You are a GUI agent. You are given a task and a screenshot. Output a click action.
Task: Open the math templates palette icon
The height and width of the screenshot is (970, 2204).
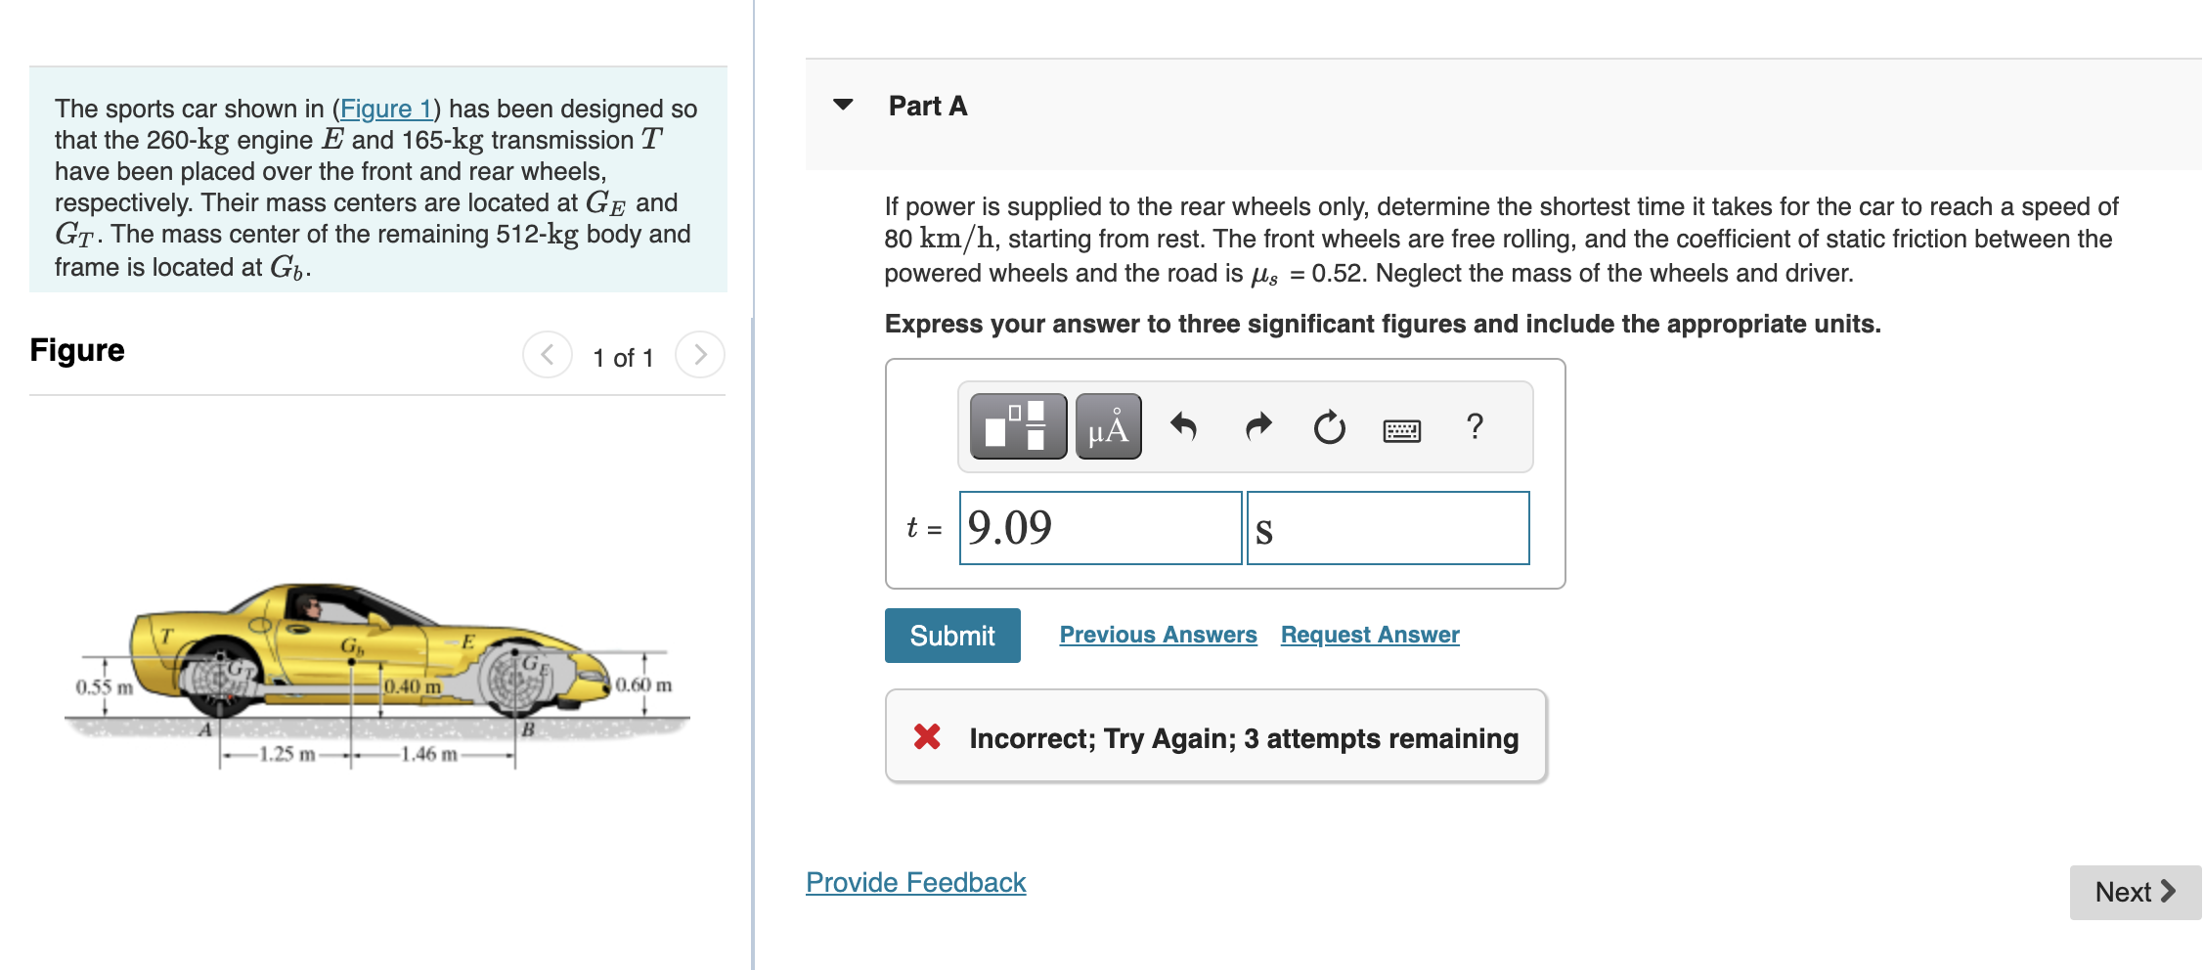click(1017, 426)
